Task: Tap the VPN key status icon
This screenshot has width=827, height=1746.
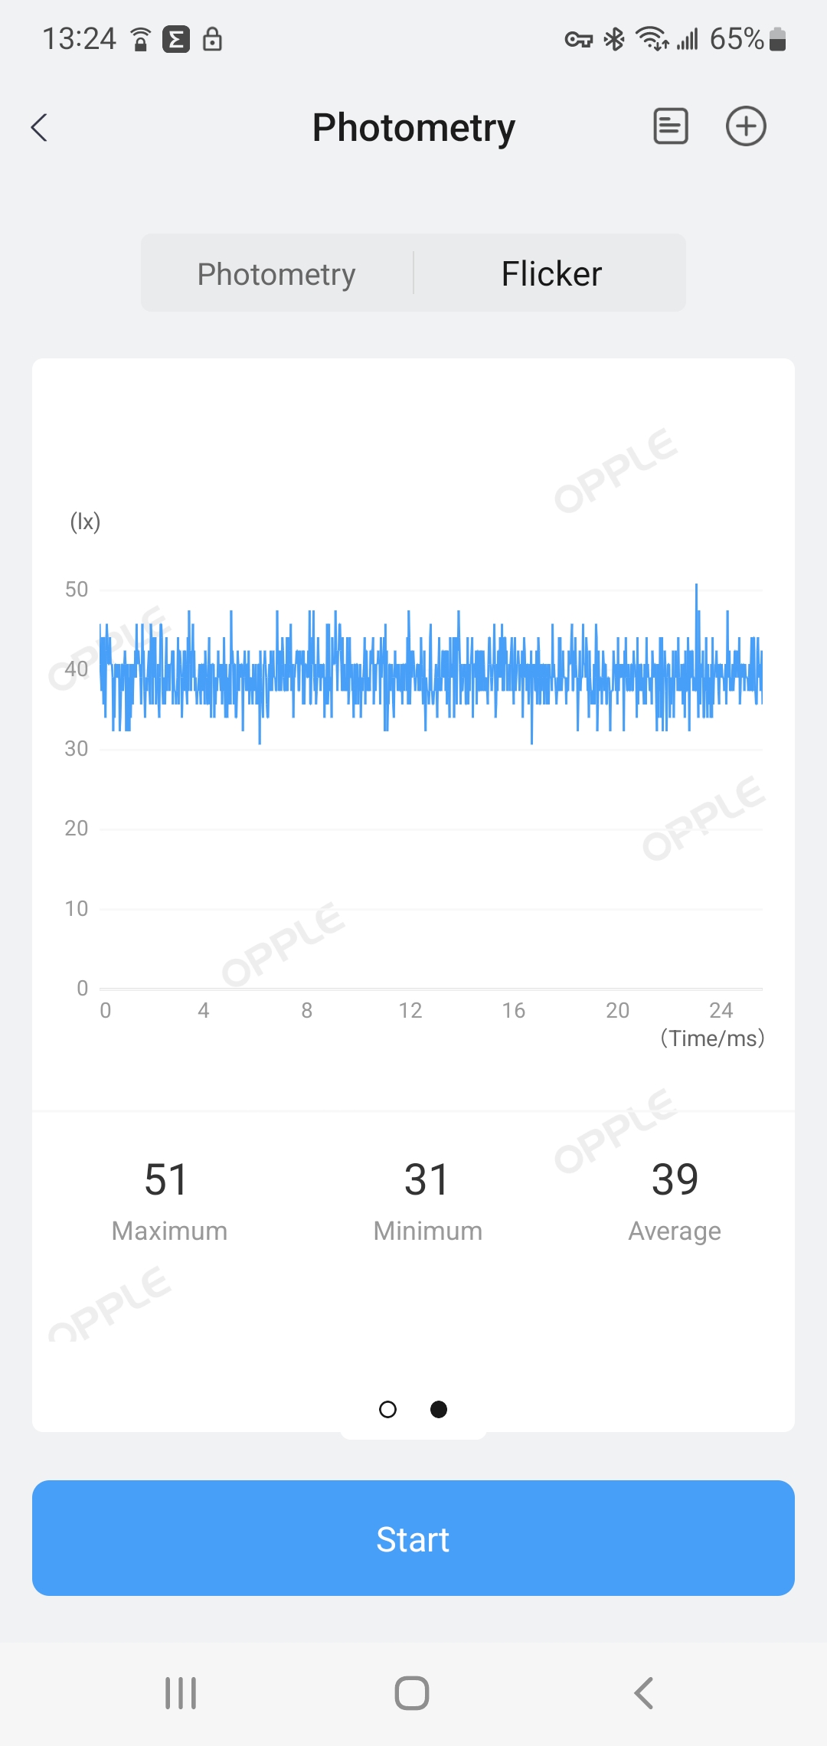Action: pyautogui.click(x=579, y=39)
